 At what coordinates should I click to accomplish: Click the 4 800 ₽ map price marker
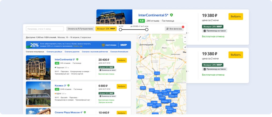[143, 88]
